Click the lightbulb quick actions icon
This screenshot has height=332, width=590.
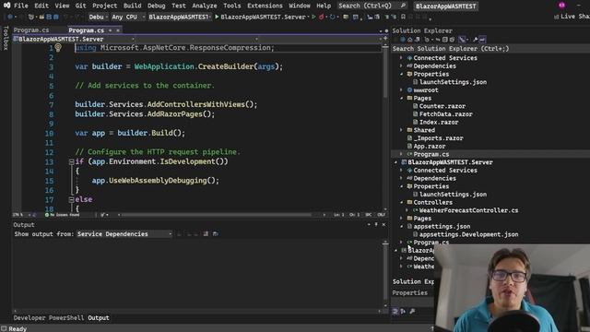[x=58, y=47]
